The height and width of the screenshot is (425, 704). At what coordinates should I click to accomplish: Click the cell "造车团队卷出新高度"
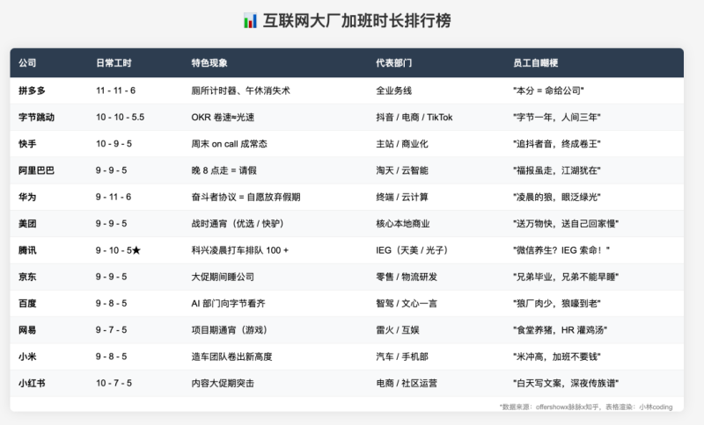(x=231, y=357)
